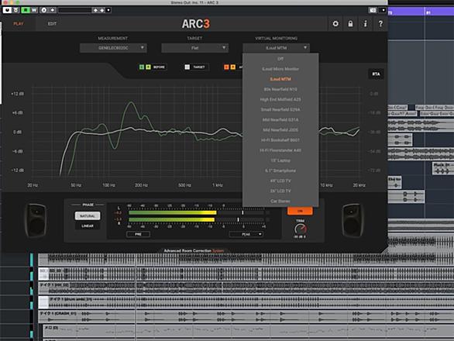Screen dimensions: 454x341
Task: Toggle After curve L channel orange box
Action: 226,67
